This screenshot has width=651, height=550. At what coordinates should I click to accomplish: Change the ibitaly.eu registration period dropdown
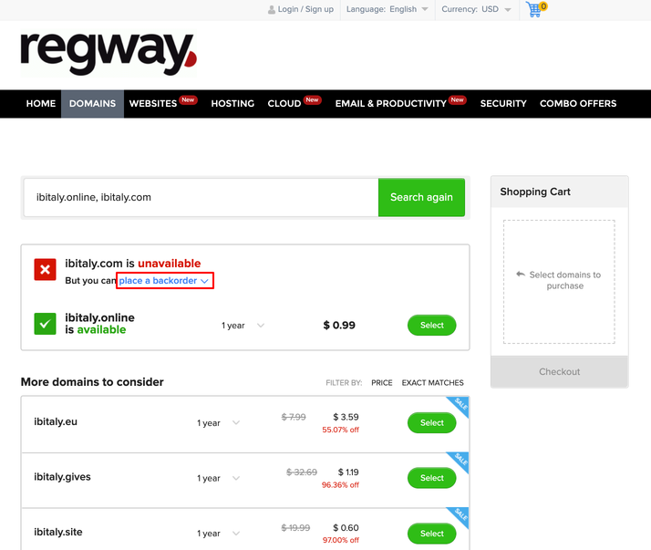[x=219, y=423]
